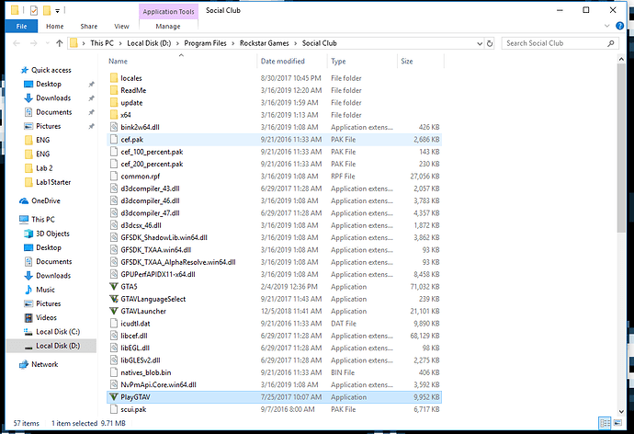Click the Back navigation arrow
The height and width of the screenshot is (434, 634).
17,43
